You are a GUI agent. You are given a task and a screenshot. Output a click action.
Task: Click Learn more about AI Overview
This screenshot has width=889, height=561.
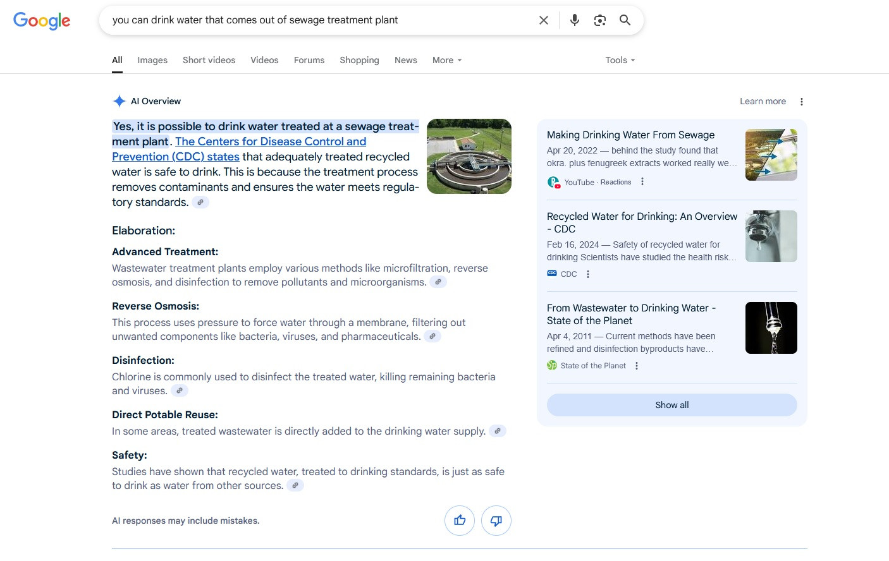coord(763,101)
